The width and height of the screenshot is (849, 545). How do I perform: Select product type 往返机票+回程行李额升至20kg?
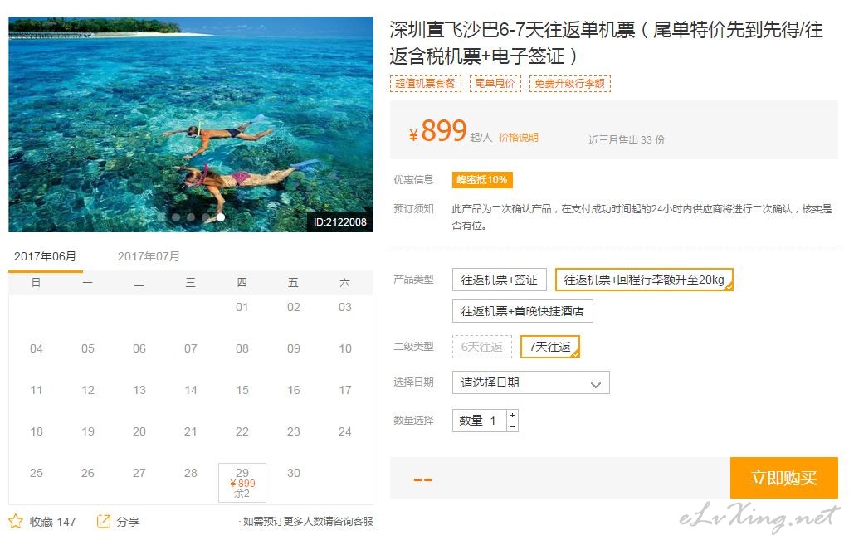(644, 280)
